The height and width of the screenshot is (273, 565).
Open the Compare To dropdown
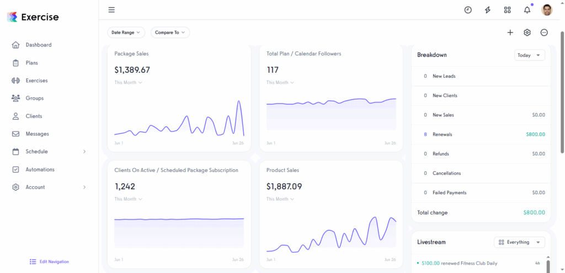170,33
